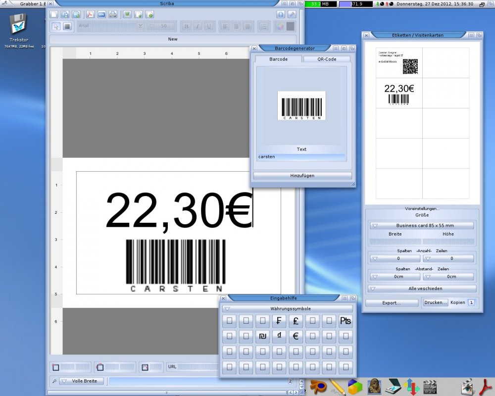Open the Spalten Anzahl dropdown showing 0
The width and height of the screenshot is (495, 396).
395,258
